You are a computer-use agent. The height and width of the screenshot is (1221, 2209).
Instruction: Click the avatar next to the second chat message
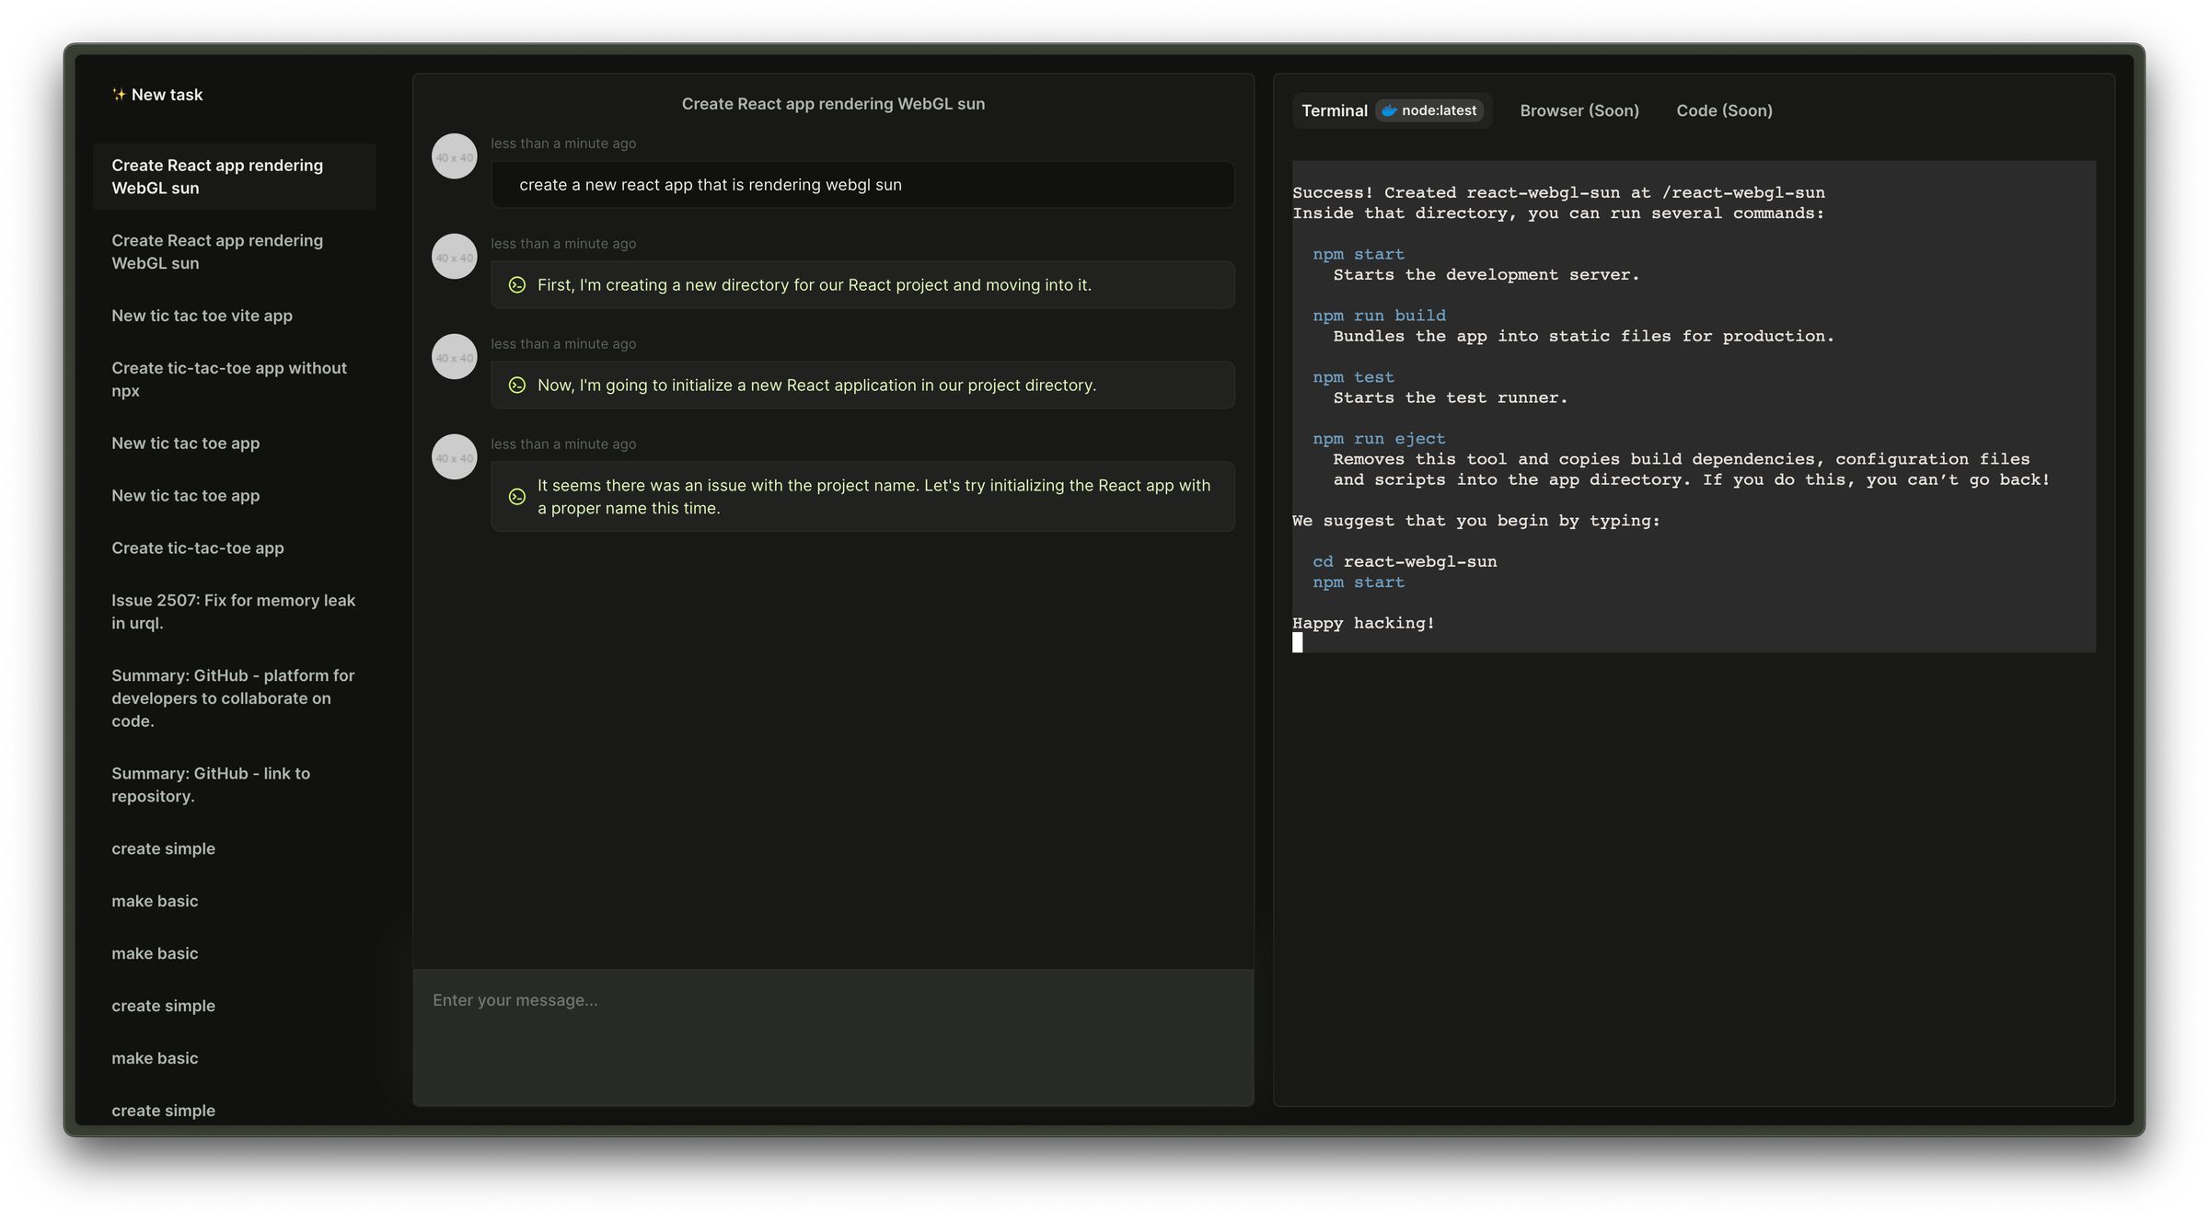(454, 257)
